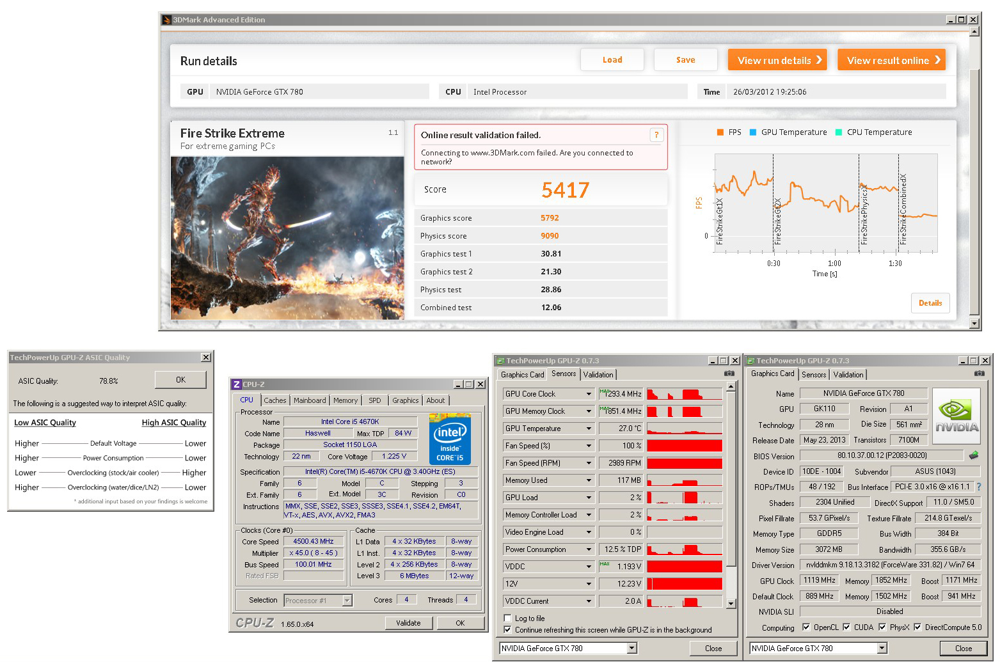Click the 3DMark scrollbar down arrow

[974, 324]
